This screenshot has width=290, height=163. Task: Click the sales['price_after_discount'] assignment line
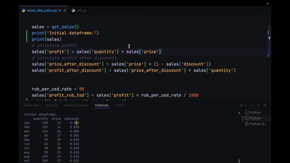(x=121, y=64)
